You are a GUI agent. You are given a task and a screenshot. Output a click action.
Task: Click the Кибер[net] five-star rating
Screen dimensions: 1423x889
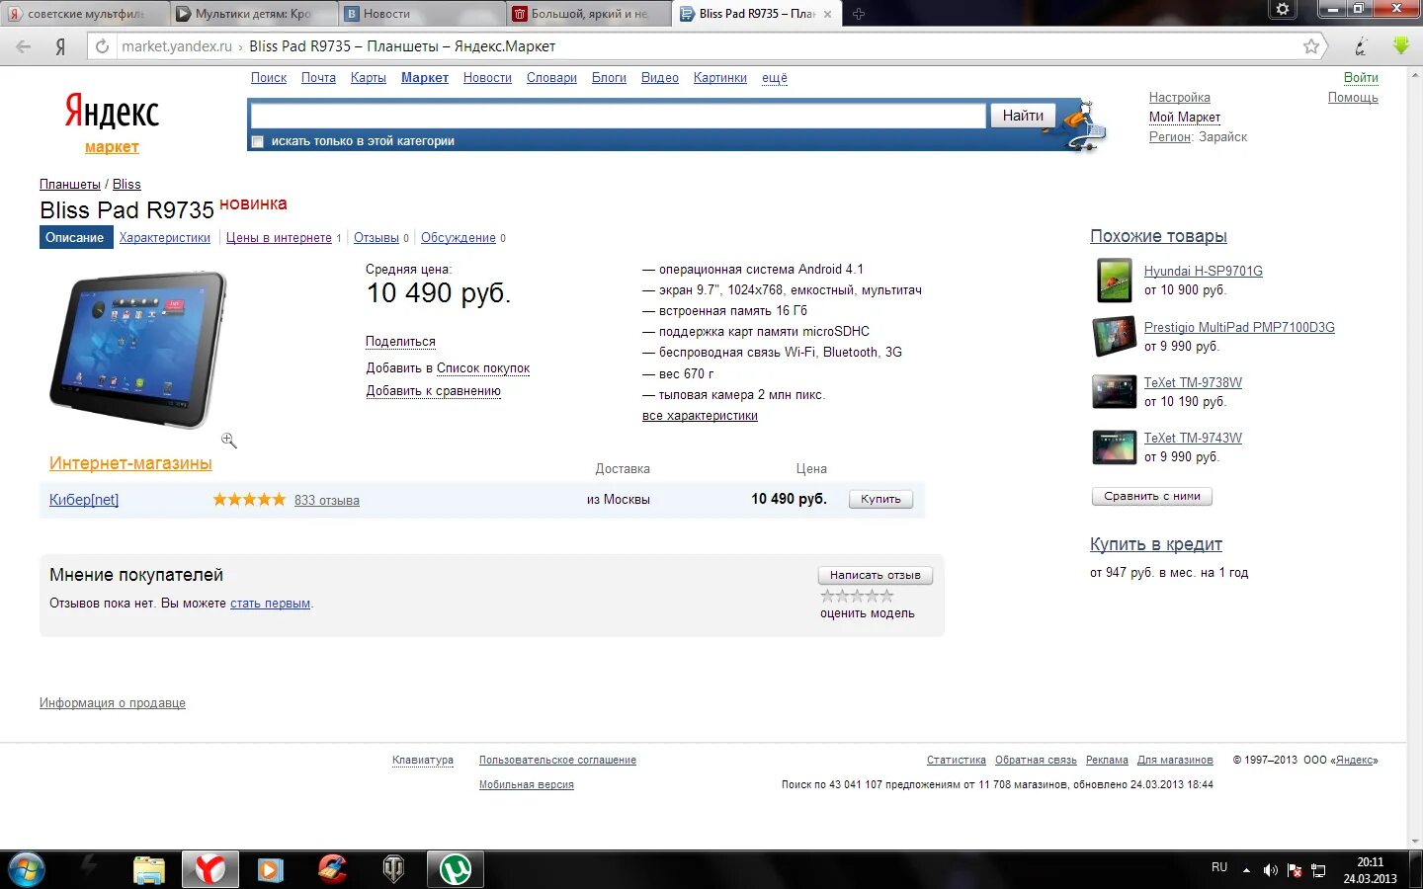click(x=249, y=500)
